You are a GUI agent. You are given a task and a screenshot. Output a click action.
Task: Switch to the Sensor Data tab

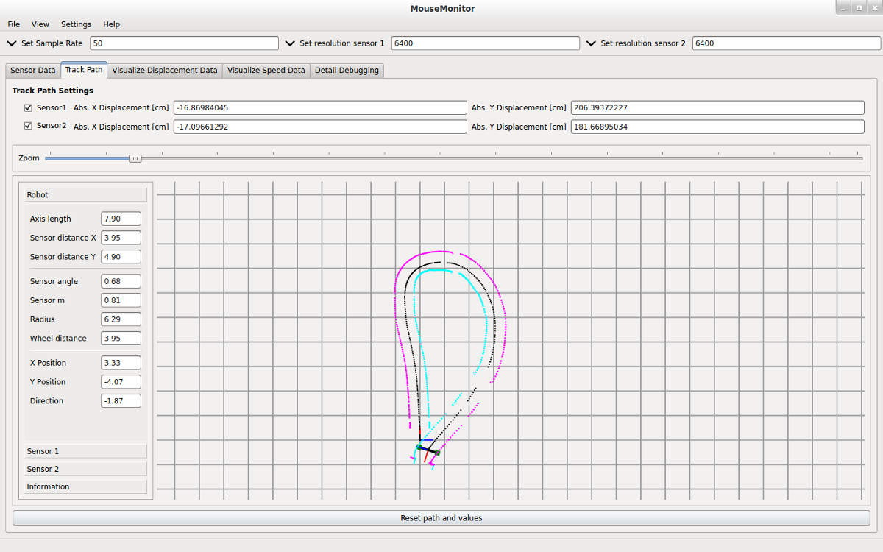[32, 71]
